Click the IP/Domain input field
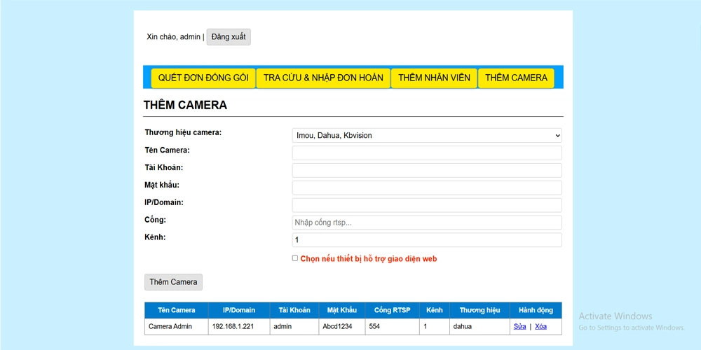 (426, 205)
